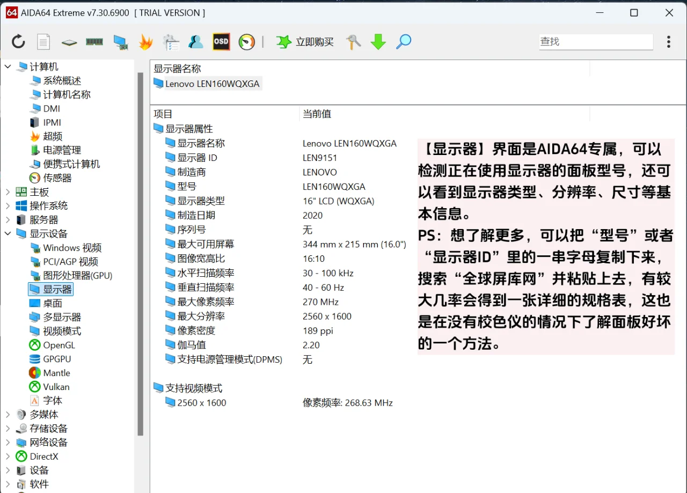Open the Report document icon in toolbar
Viewport: 687px width, 493px height.
(43, 42)
